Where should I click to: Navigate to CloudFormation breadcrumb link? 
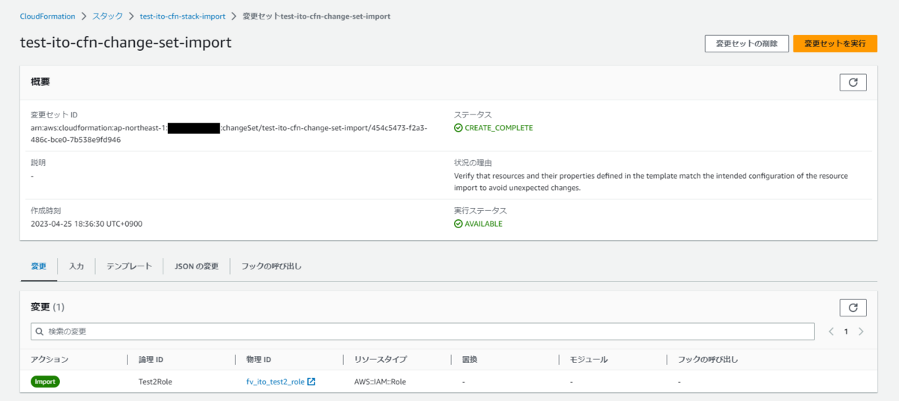[47, 16]
